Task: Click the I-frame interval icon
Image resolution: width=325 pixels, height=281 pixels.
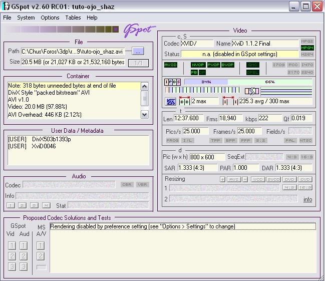Action: (230, 101)
